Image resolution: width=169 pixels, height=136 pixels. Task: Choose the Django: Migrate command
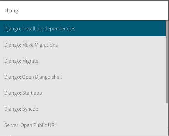pyautogui.click(x=83, y=61)
